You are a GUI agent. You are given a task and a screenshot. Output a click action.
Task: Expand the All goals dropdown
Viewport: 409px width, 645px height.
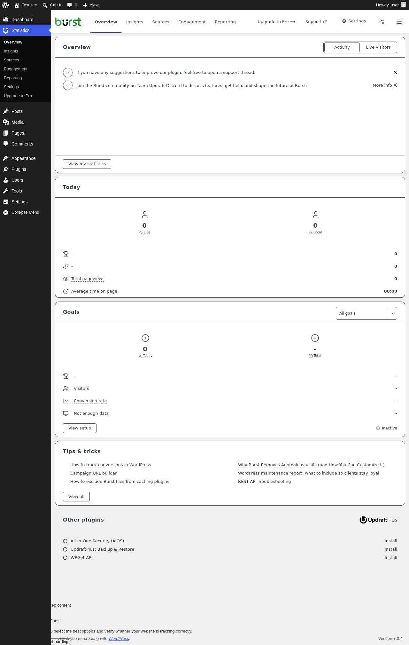pos(367,313)
